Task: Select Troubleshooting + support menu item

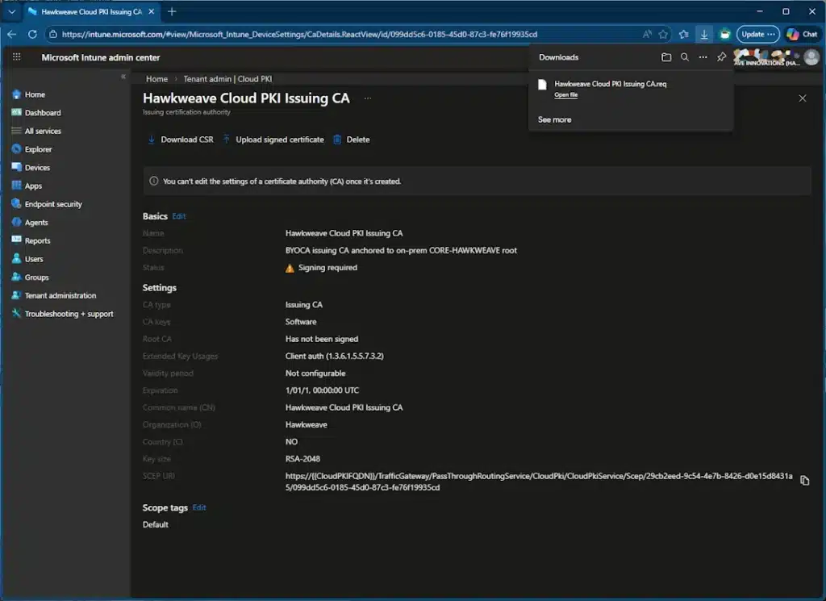Action: (69, 314)
